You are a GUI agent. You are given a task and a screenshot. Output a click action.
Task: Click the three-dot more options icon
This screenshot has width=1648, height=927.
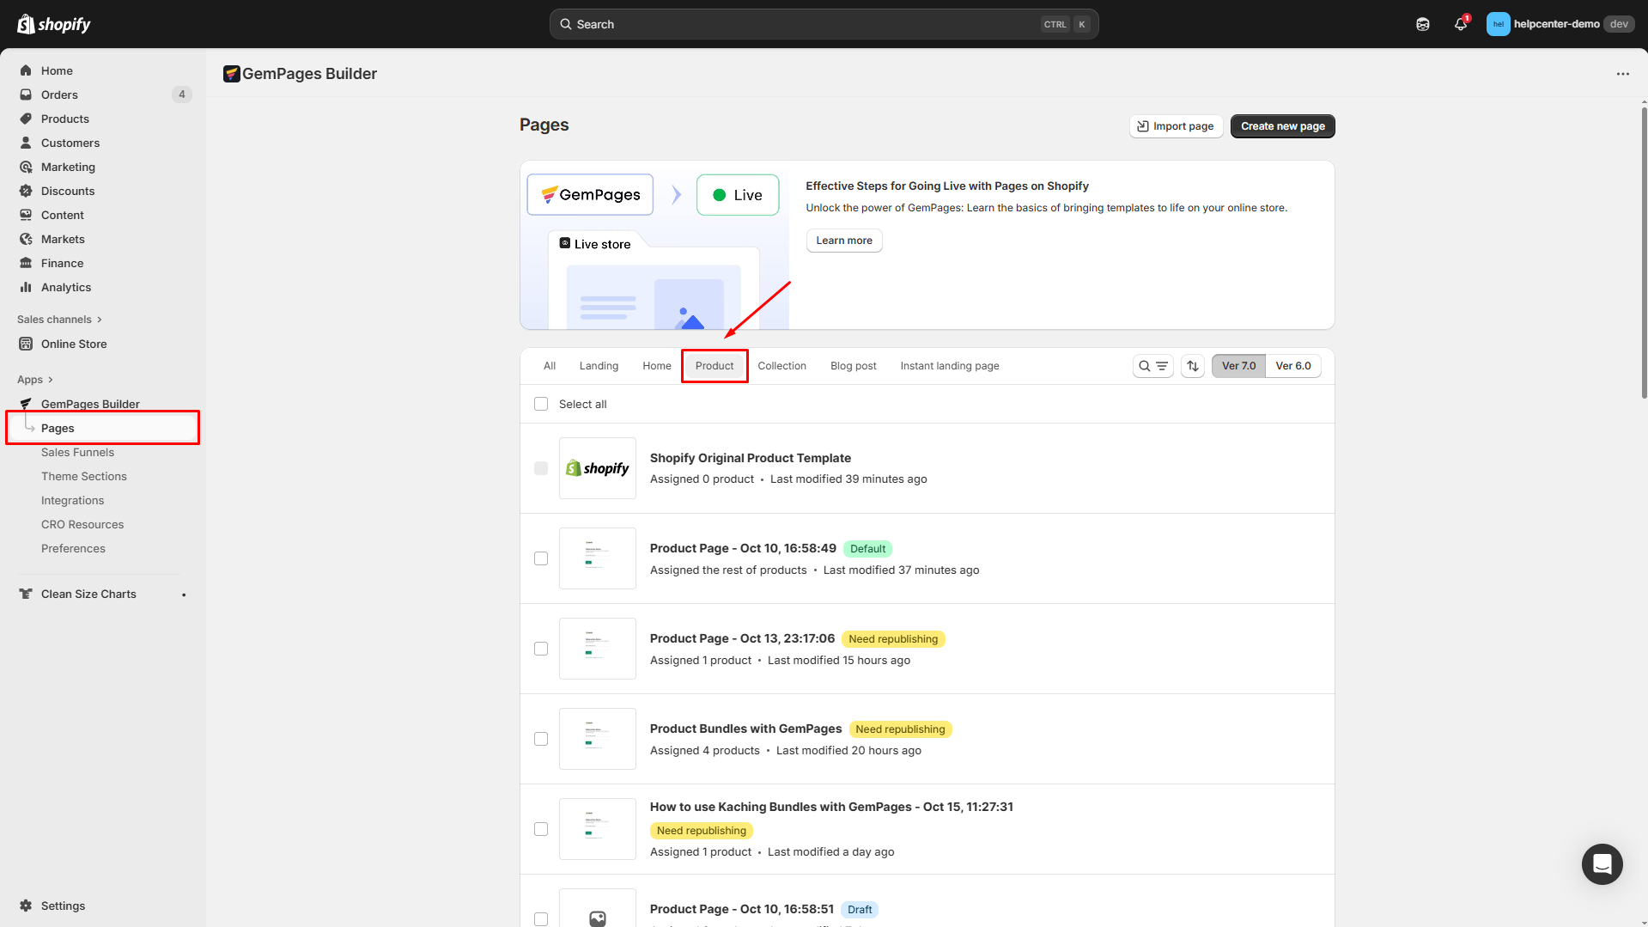click(1622, 74)
